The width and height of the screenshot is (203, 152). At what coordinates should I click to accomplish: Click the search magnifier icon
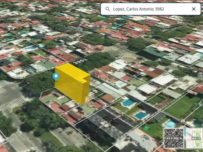coord(107,9)
